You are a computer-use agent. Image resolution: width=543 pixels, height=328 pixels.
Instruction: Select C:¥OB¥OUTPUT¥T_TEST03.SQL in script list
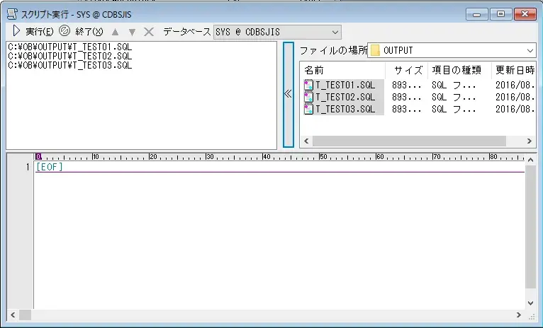[70, 66]
